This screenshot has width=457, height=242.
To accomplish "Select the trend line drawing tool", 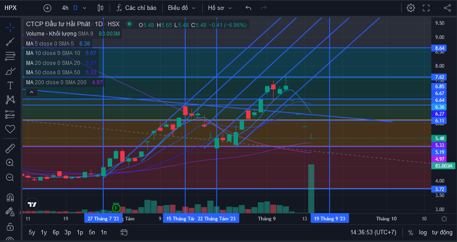I will [x=10, y=42].
